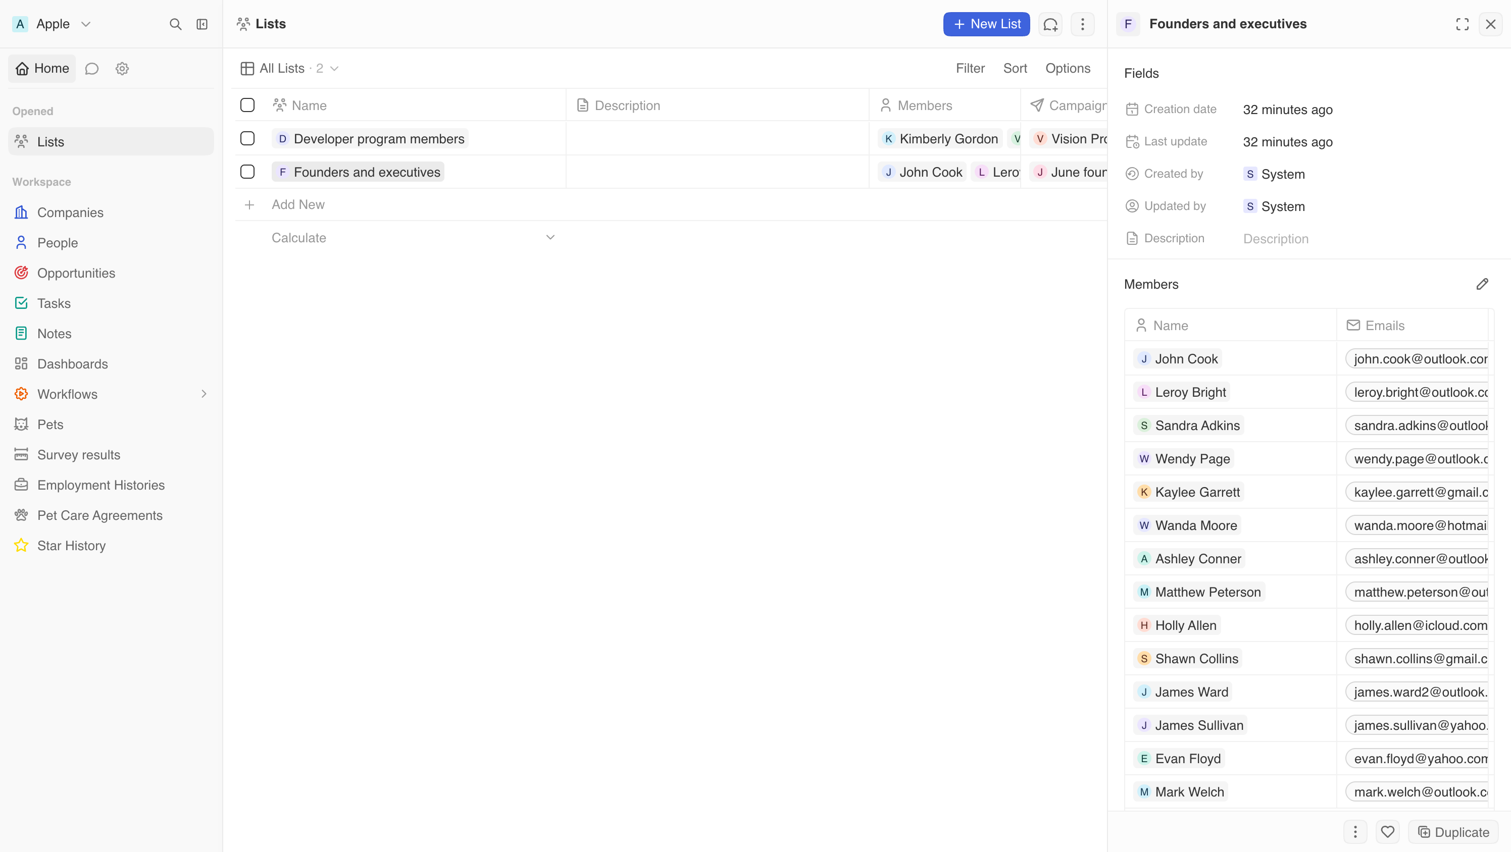
Task: Open the search magnifier icon
Action: click(175, 24)
